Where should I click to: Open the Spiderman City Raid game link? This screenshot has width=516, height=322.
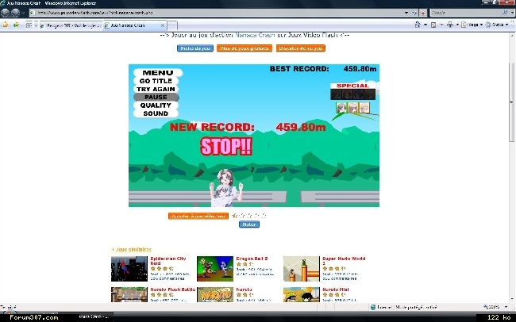(x=168, y=261)
